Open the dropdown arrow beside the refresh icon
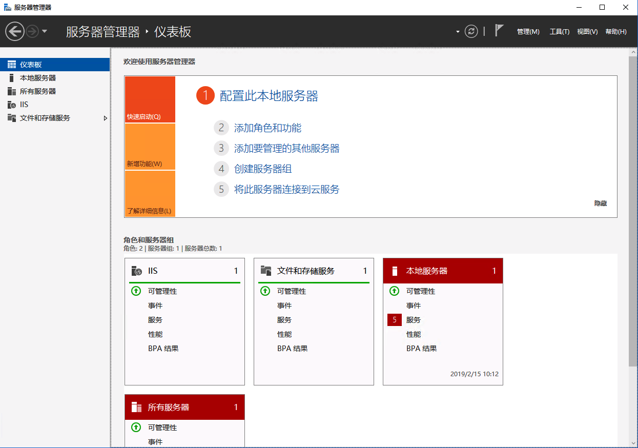This screenshot has height=448, width=638. pyautogui.click(x=458, y=32)
